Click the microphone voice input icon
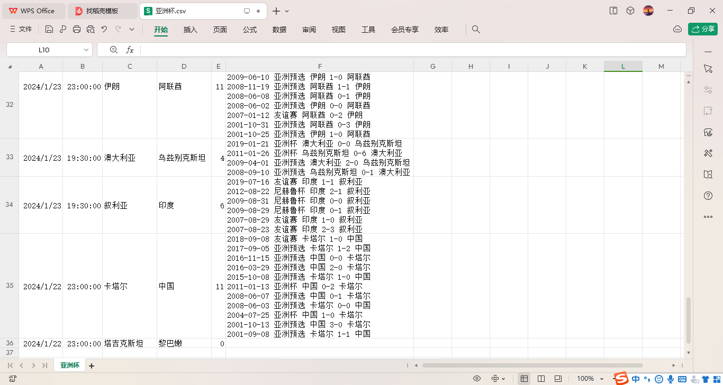The image size is (723, 385). (670, 379)
